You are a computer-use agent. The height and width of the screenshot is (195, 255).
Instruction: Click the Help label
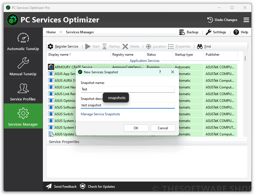(244, 32)
